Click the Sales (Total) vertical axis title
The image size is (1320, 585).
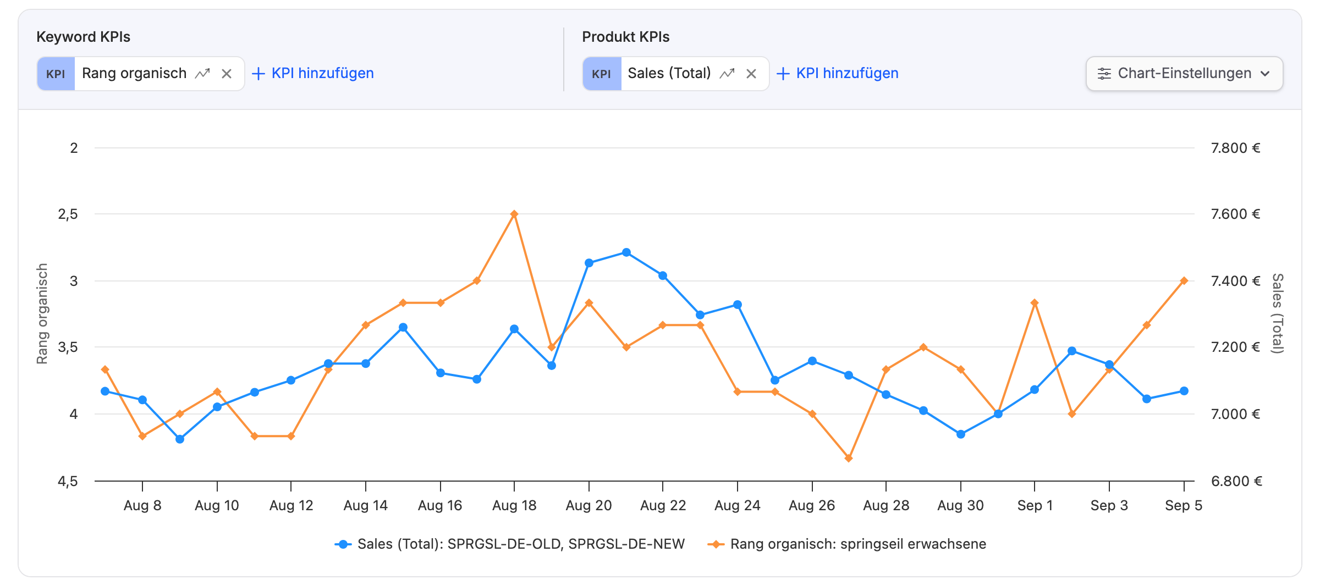[x=1277, y=313]
